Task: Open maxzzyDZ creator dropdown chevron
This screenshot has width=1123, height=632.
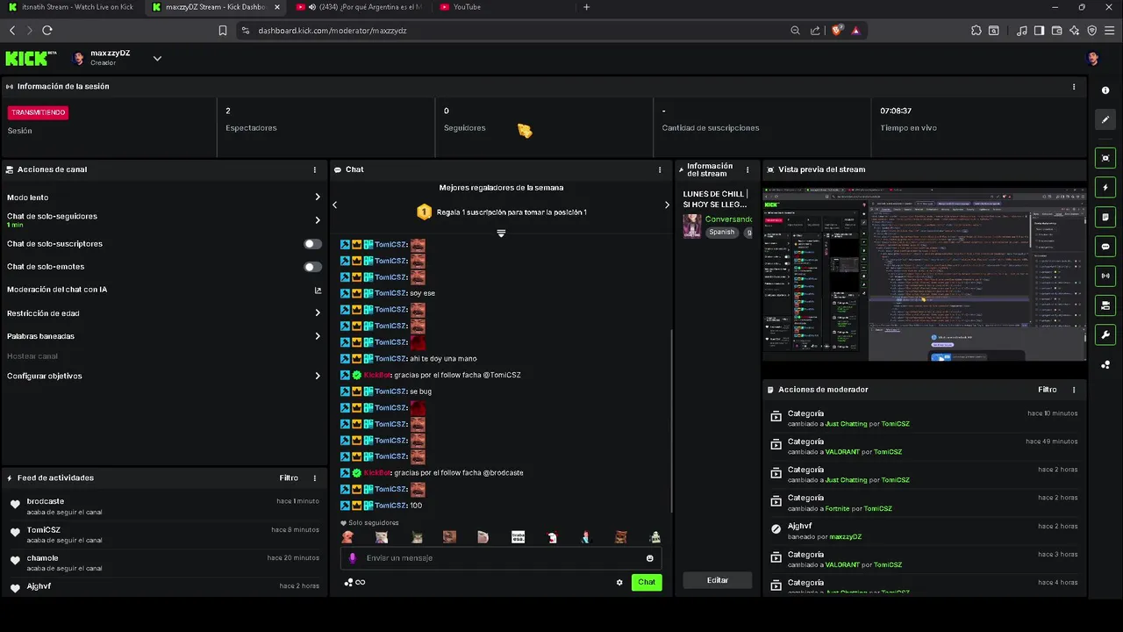Action: pos(157,59)
